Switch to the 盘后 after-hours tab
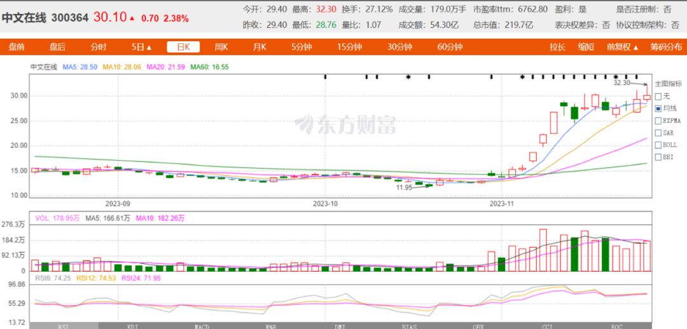 57,47
